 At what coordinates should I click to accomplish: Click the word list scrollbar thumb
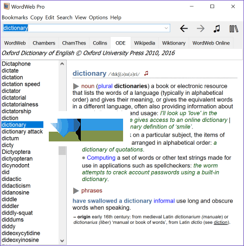pos(62,151)
